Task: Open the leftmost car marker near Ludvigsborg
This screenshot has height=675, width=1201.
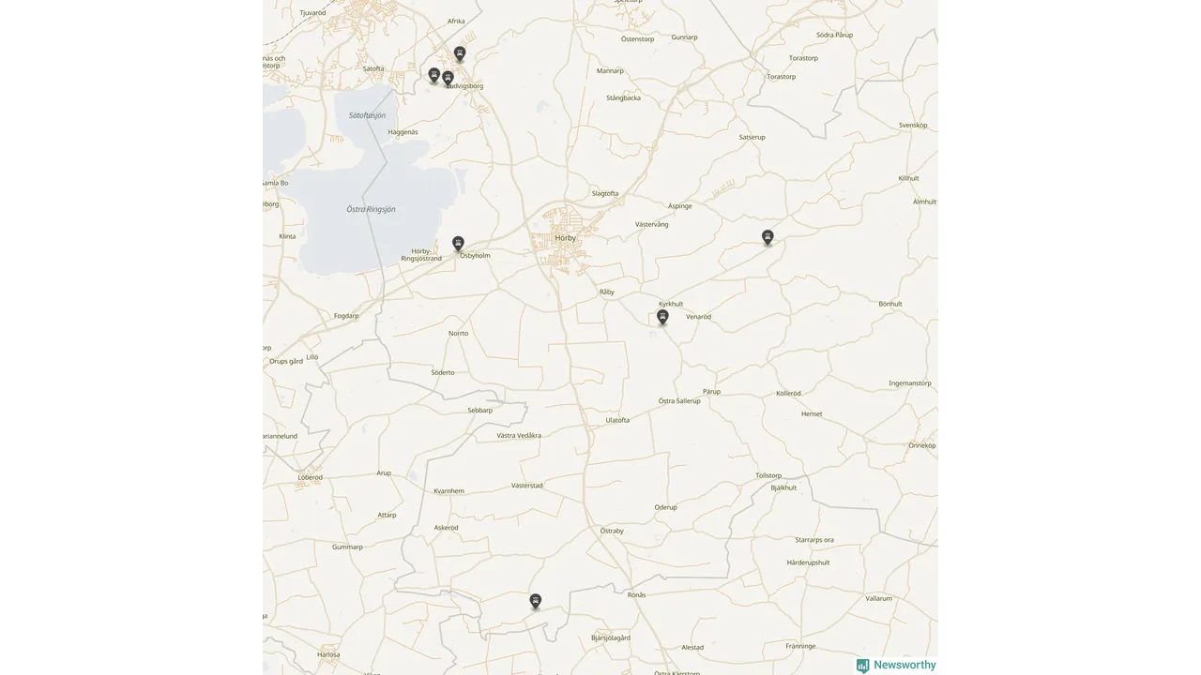Action: click(434, 75)
